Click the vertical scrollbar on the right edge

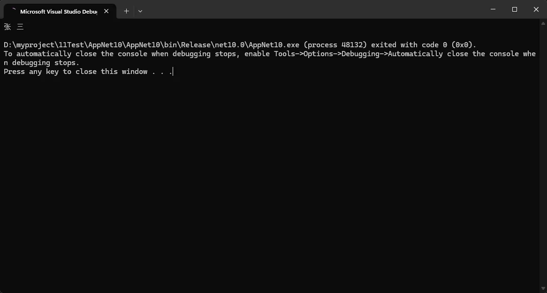coord(544,154)
